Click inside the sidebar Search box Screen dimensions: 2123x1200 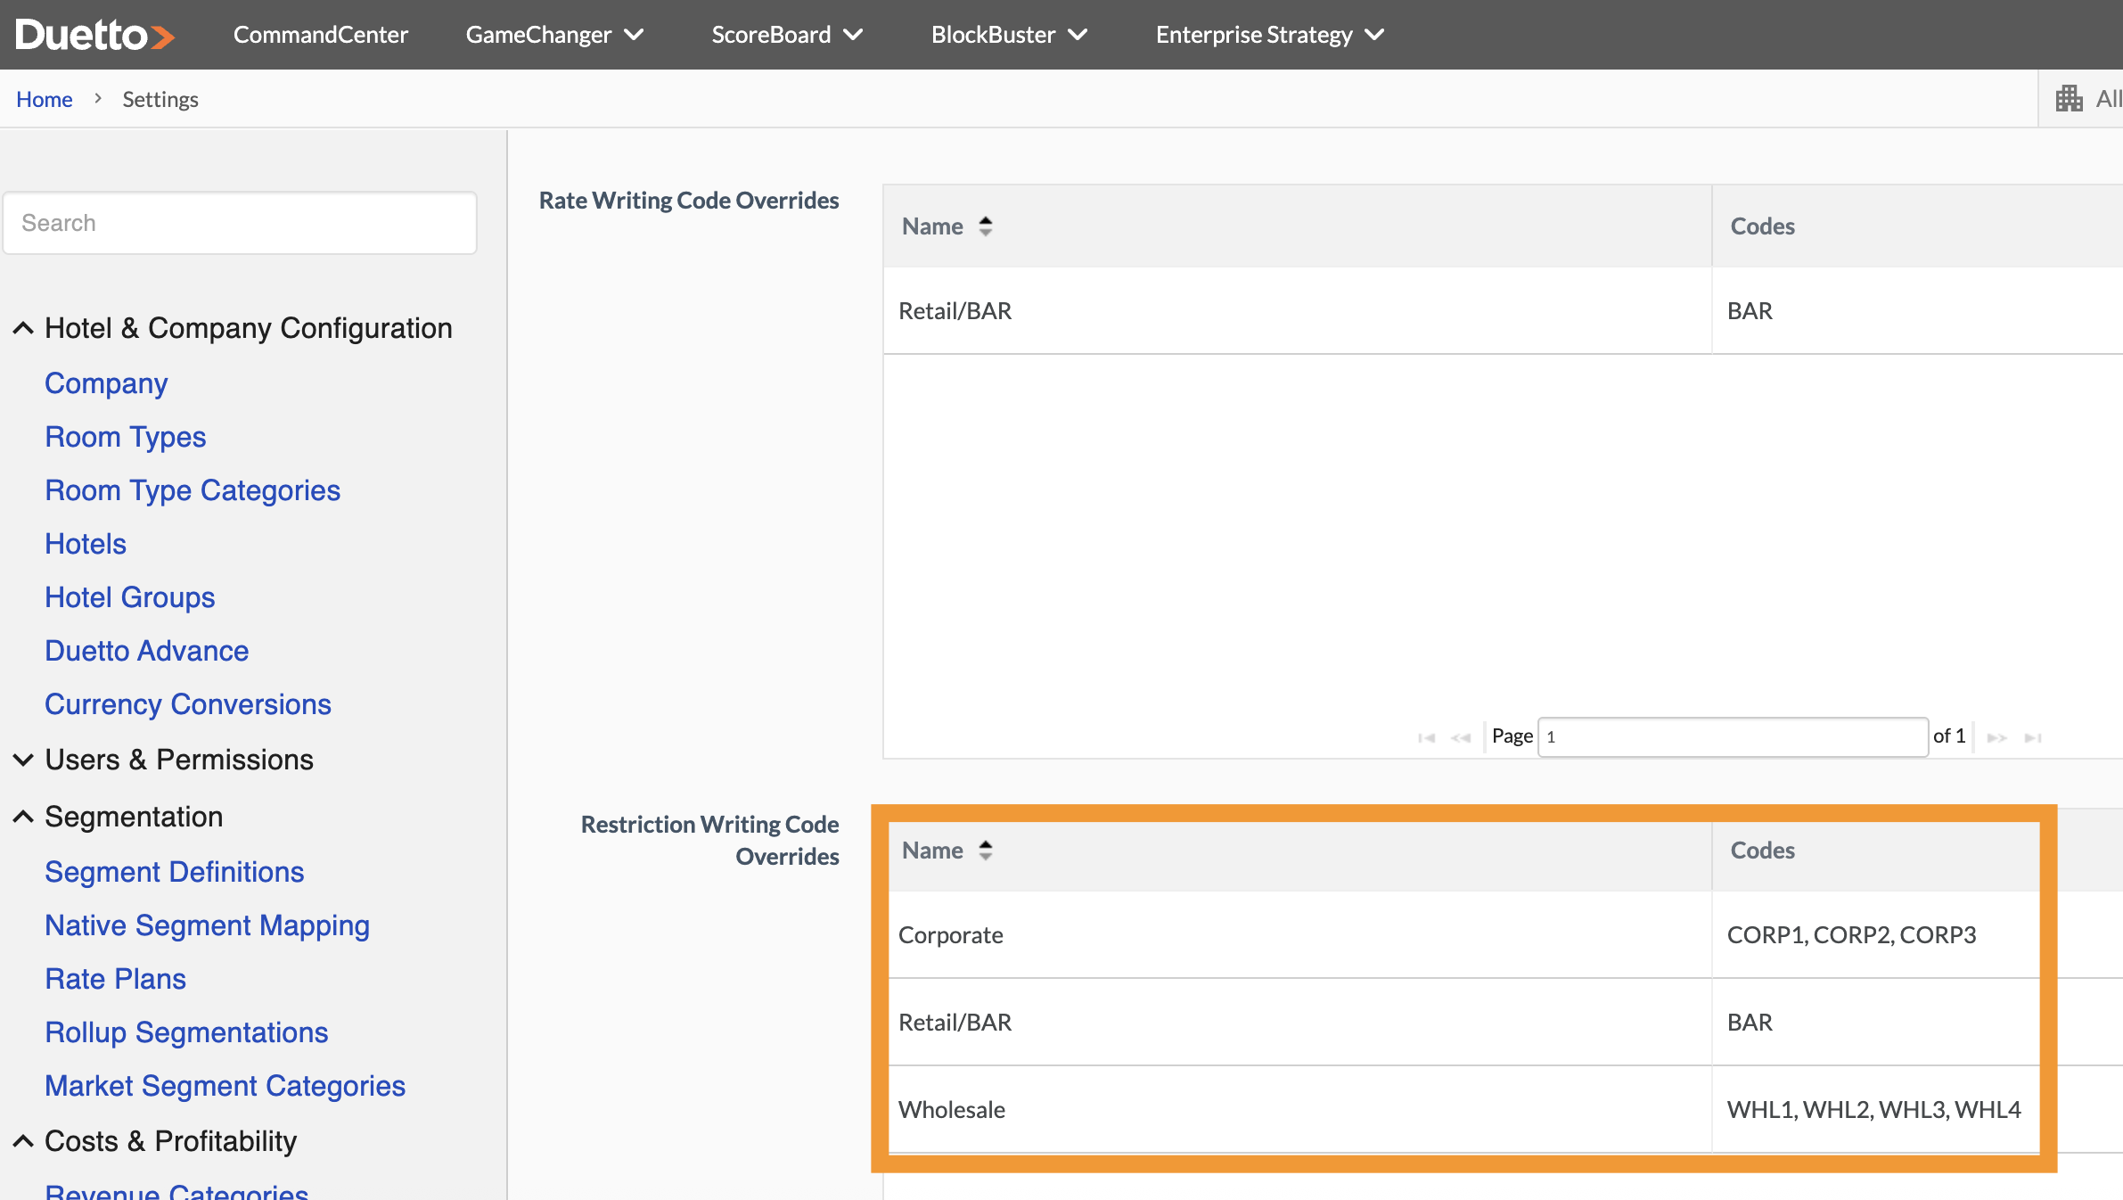240,222
